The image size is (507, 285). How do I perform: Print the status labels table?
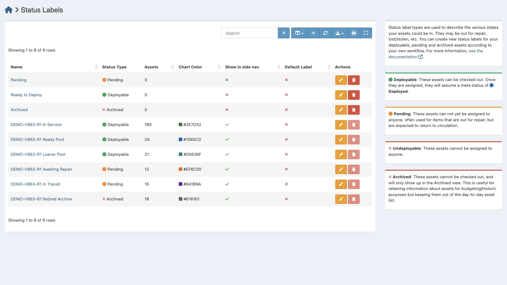354,33
